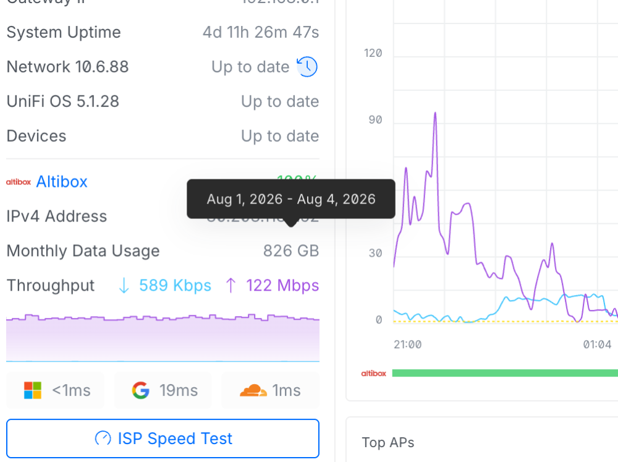618x462 pixels.
Task: Click the update schedule clock icon
Action: coord(307,67)
